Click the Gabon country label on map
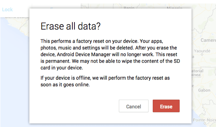The height and width of the screenshot is (127, 216). coord(204,90)
